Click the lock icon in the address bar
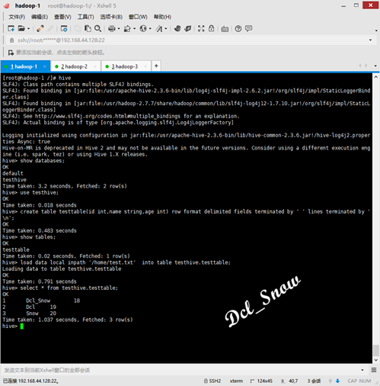 click(11, 40)
